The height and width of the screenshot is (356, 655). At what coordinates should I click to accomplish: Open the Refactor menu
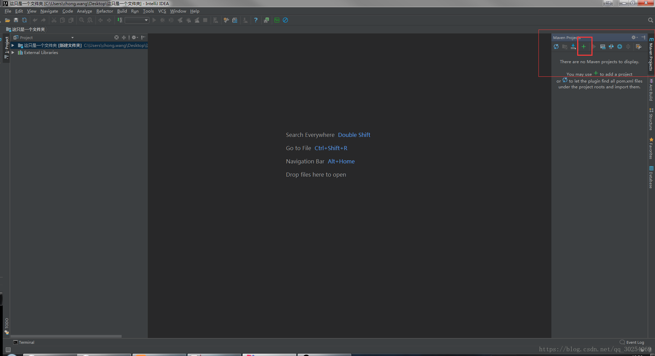point(105,11)
